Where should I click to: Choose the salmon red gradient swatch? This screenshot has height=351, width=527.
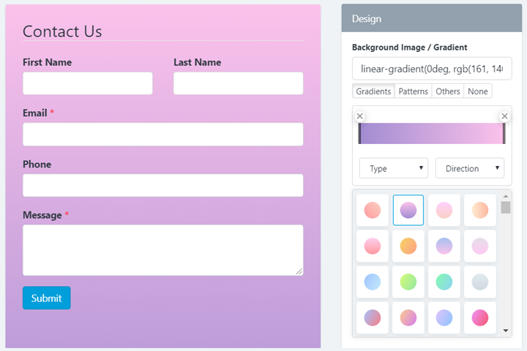tap(373, 210)
